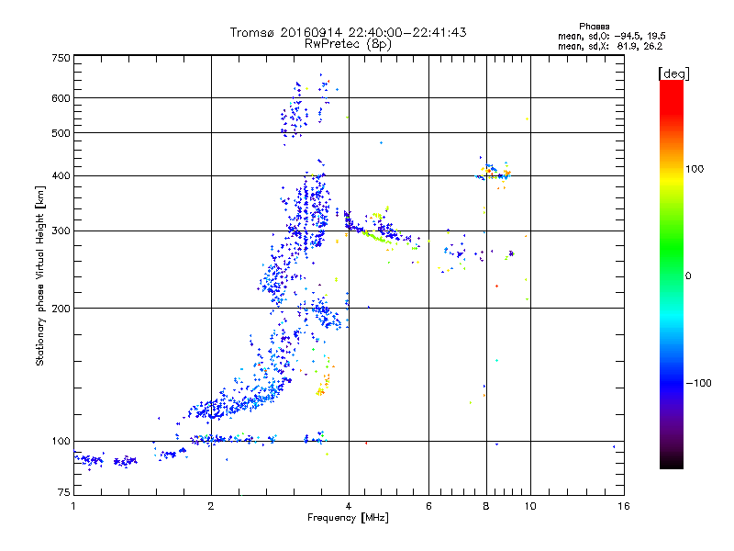Click the 'RwPretec (8p)' subtitle

click(x=348, y=44)
